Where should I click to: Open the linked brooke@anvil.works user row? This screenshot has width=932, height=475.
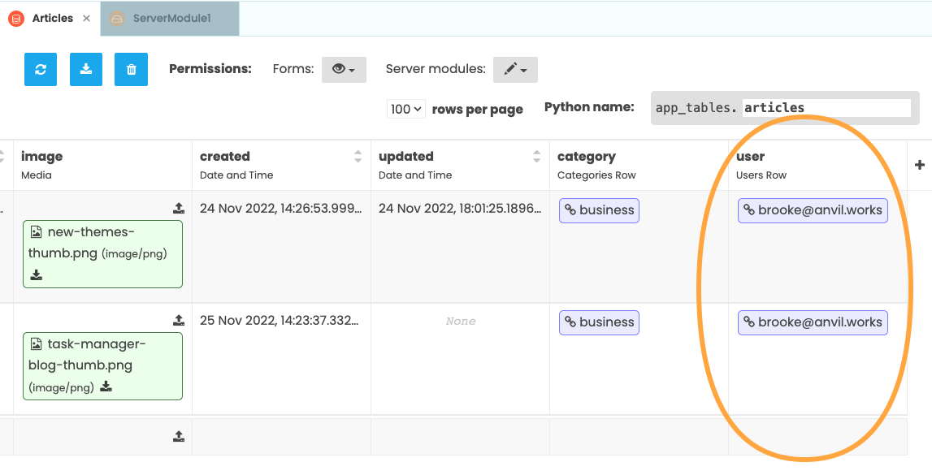click(x=813, y=210)
